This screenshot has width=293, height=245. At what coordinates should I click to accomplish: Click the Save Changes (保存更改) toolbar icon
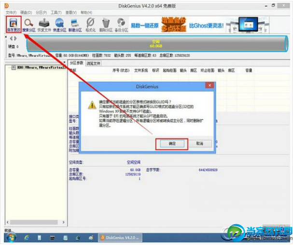click(14, 25)
